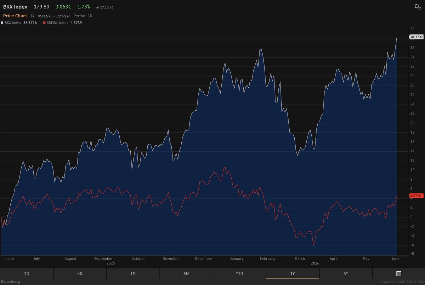Screen dimensions: 425x285
Task: Switch to the 6M time range
Action: [x=186, y=273]
